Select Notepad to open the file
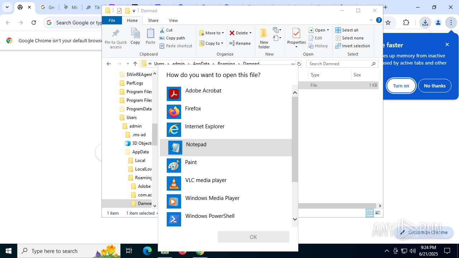The image size is (459, 258). 226,148
